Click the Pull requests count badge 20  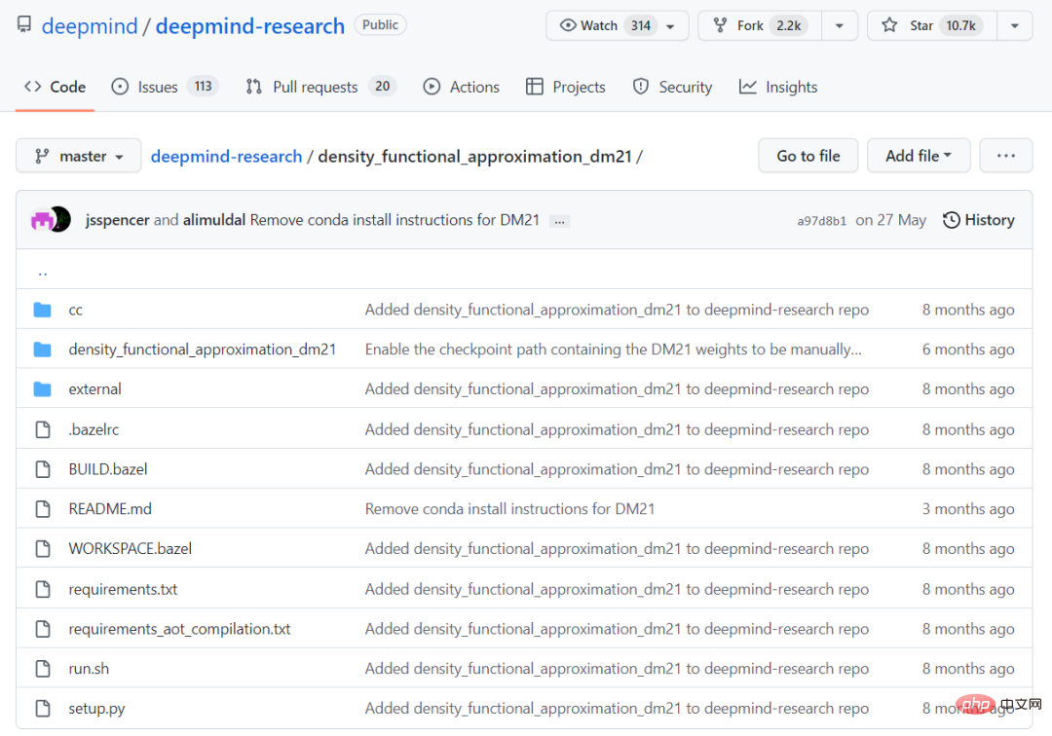coord(383,87)
